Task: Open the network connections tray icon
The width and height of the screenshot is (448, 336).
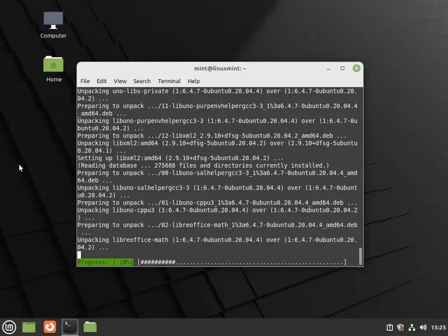Action: pos(412,327)
